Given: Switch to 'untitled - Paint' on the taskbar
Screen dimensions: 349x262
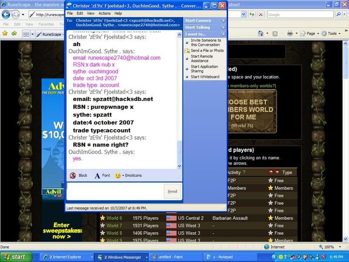Looking at the screenshot, I should tap(175, 257).
